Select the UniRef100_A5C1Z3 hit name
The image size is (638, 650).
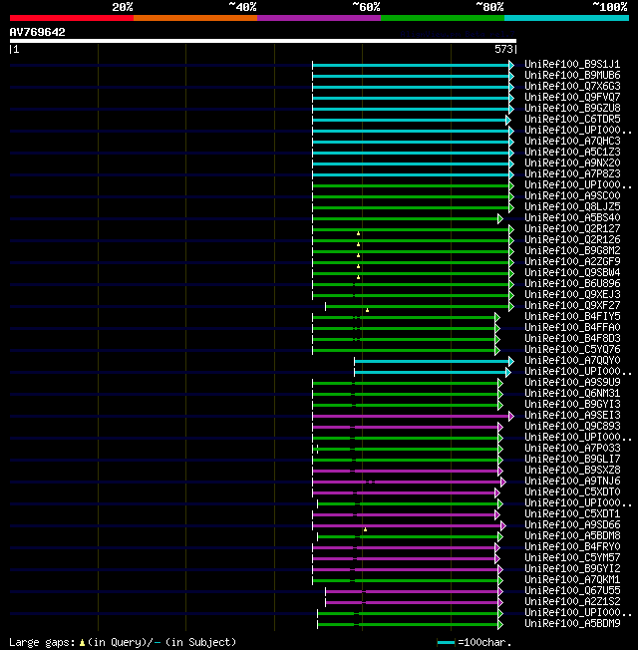pos(572,152)
